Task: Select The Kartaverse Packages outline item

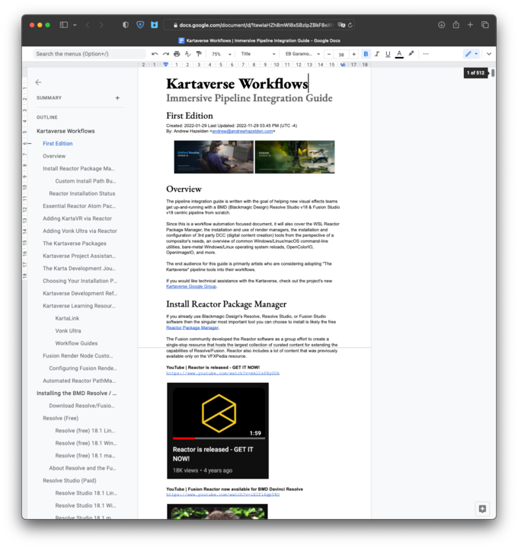Action: click(x=75, y=244)
